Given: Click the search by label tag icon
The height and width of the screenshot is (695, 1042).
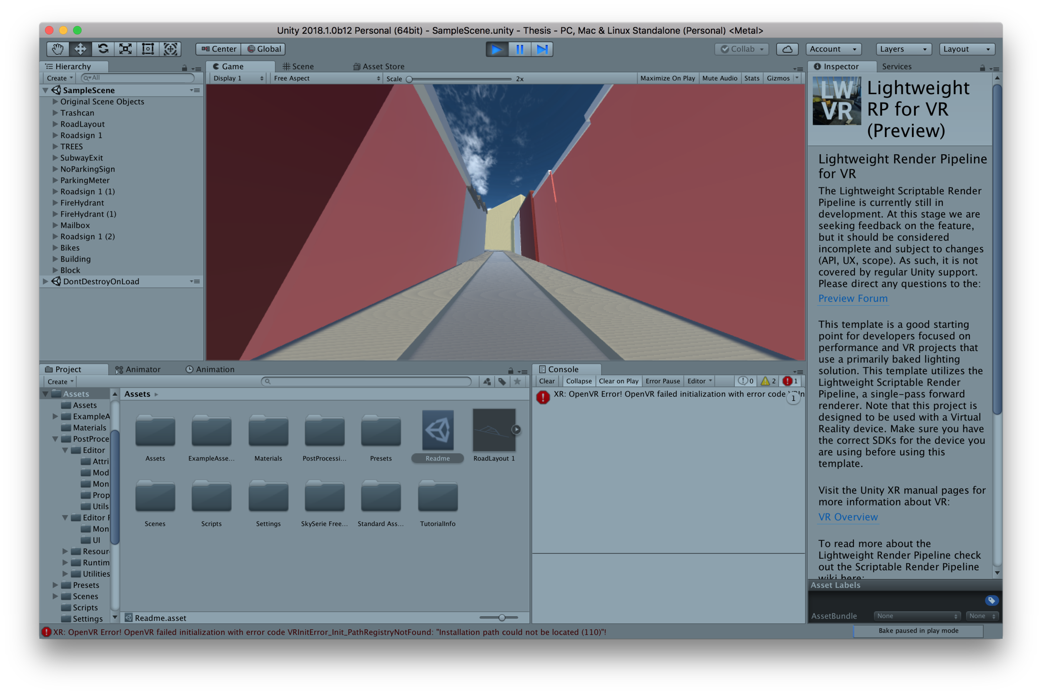Looking at the screenshot, I should (x=502, y=381).
